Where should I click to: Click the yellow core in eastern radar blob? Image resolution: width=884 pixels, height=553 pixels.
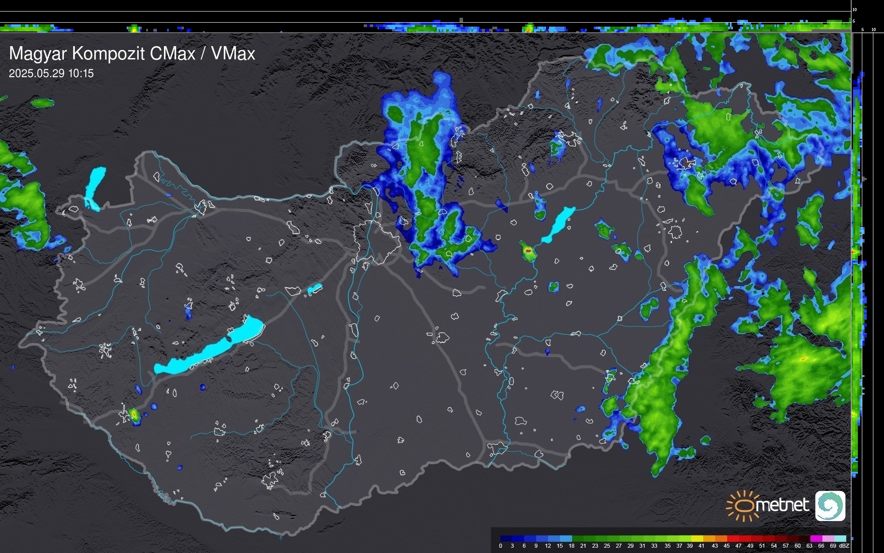point(803,359)
